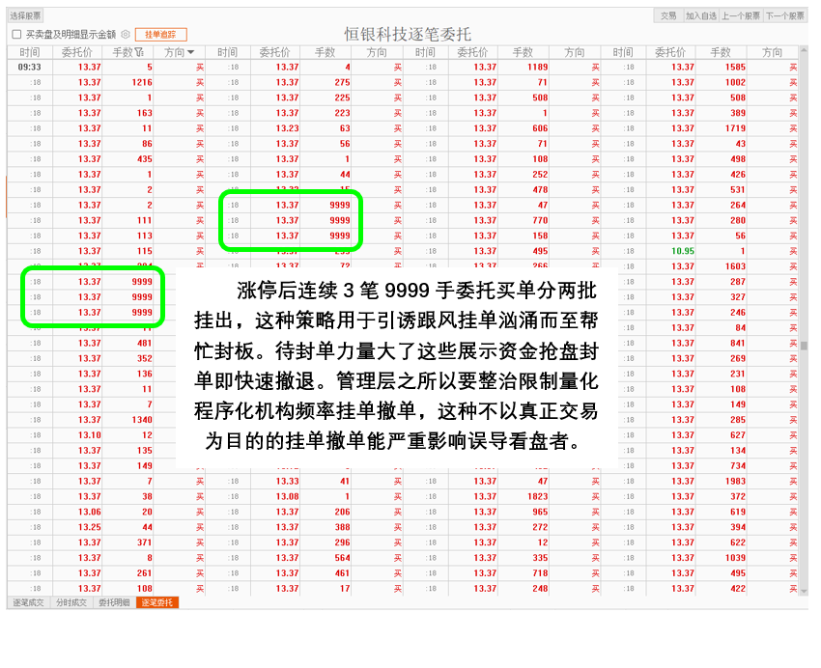Click the 交易 button
The width and height of the screenshot is (821, 668).
[668, 15]
